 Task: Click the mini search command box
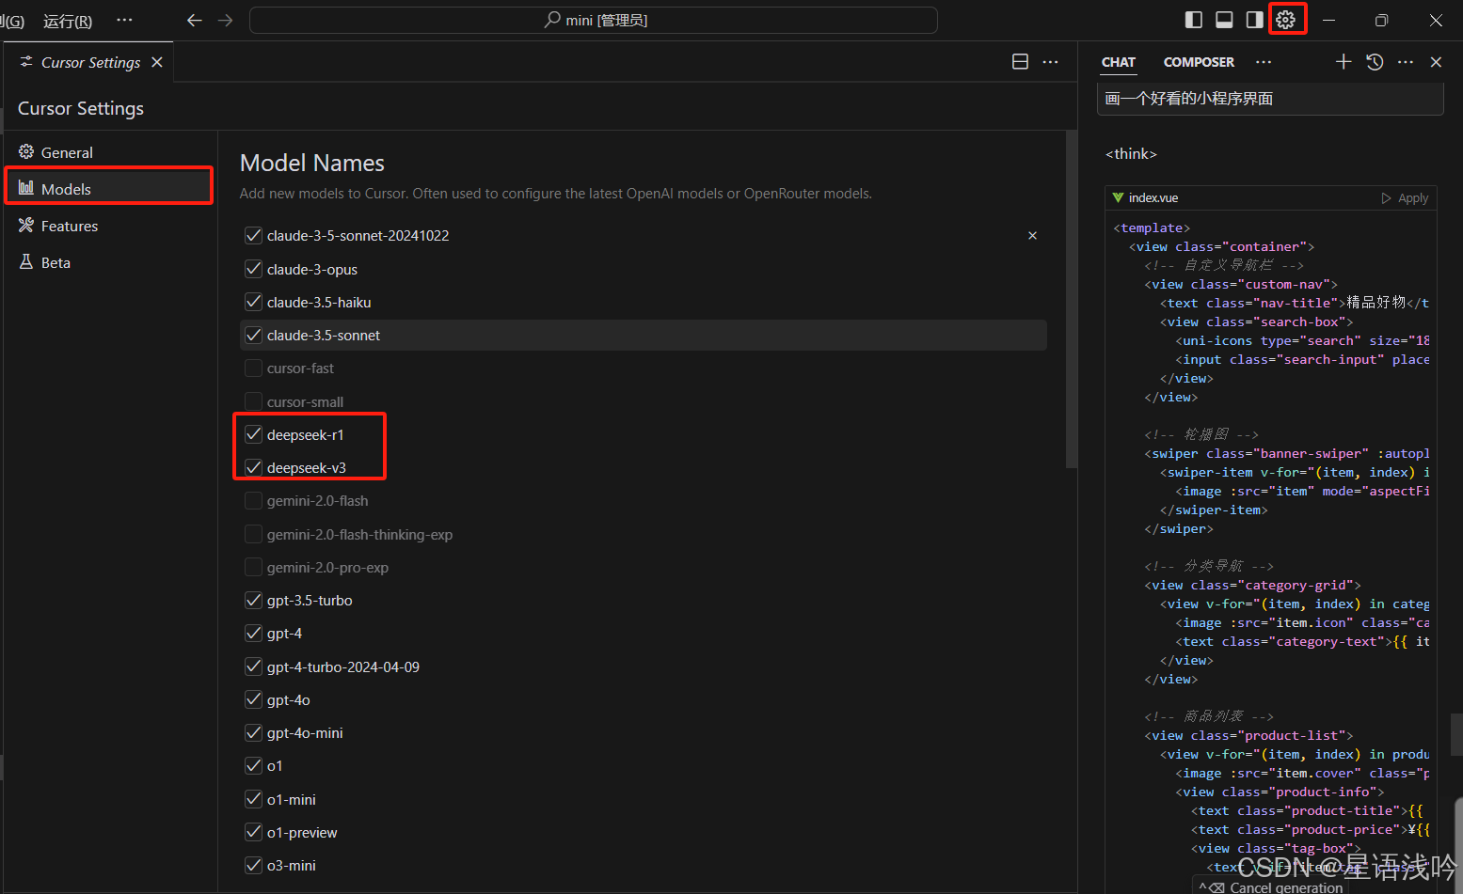pos(594,20)
